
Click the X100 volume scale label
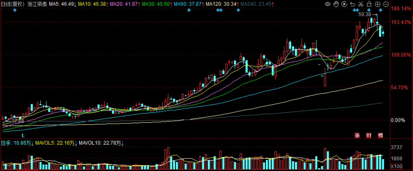click(x=396, y=166)
